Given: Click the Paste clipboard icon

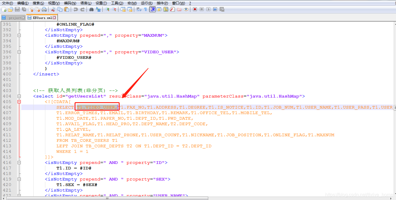Looking at the screenshot, I should coord(67,9).
